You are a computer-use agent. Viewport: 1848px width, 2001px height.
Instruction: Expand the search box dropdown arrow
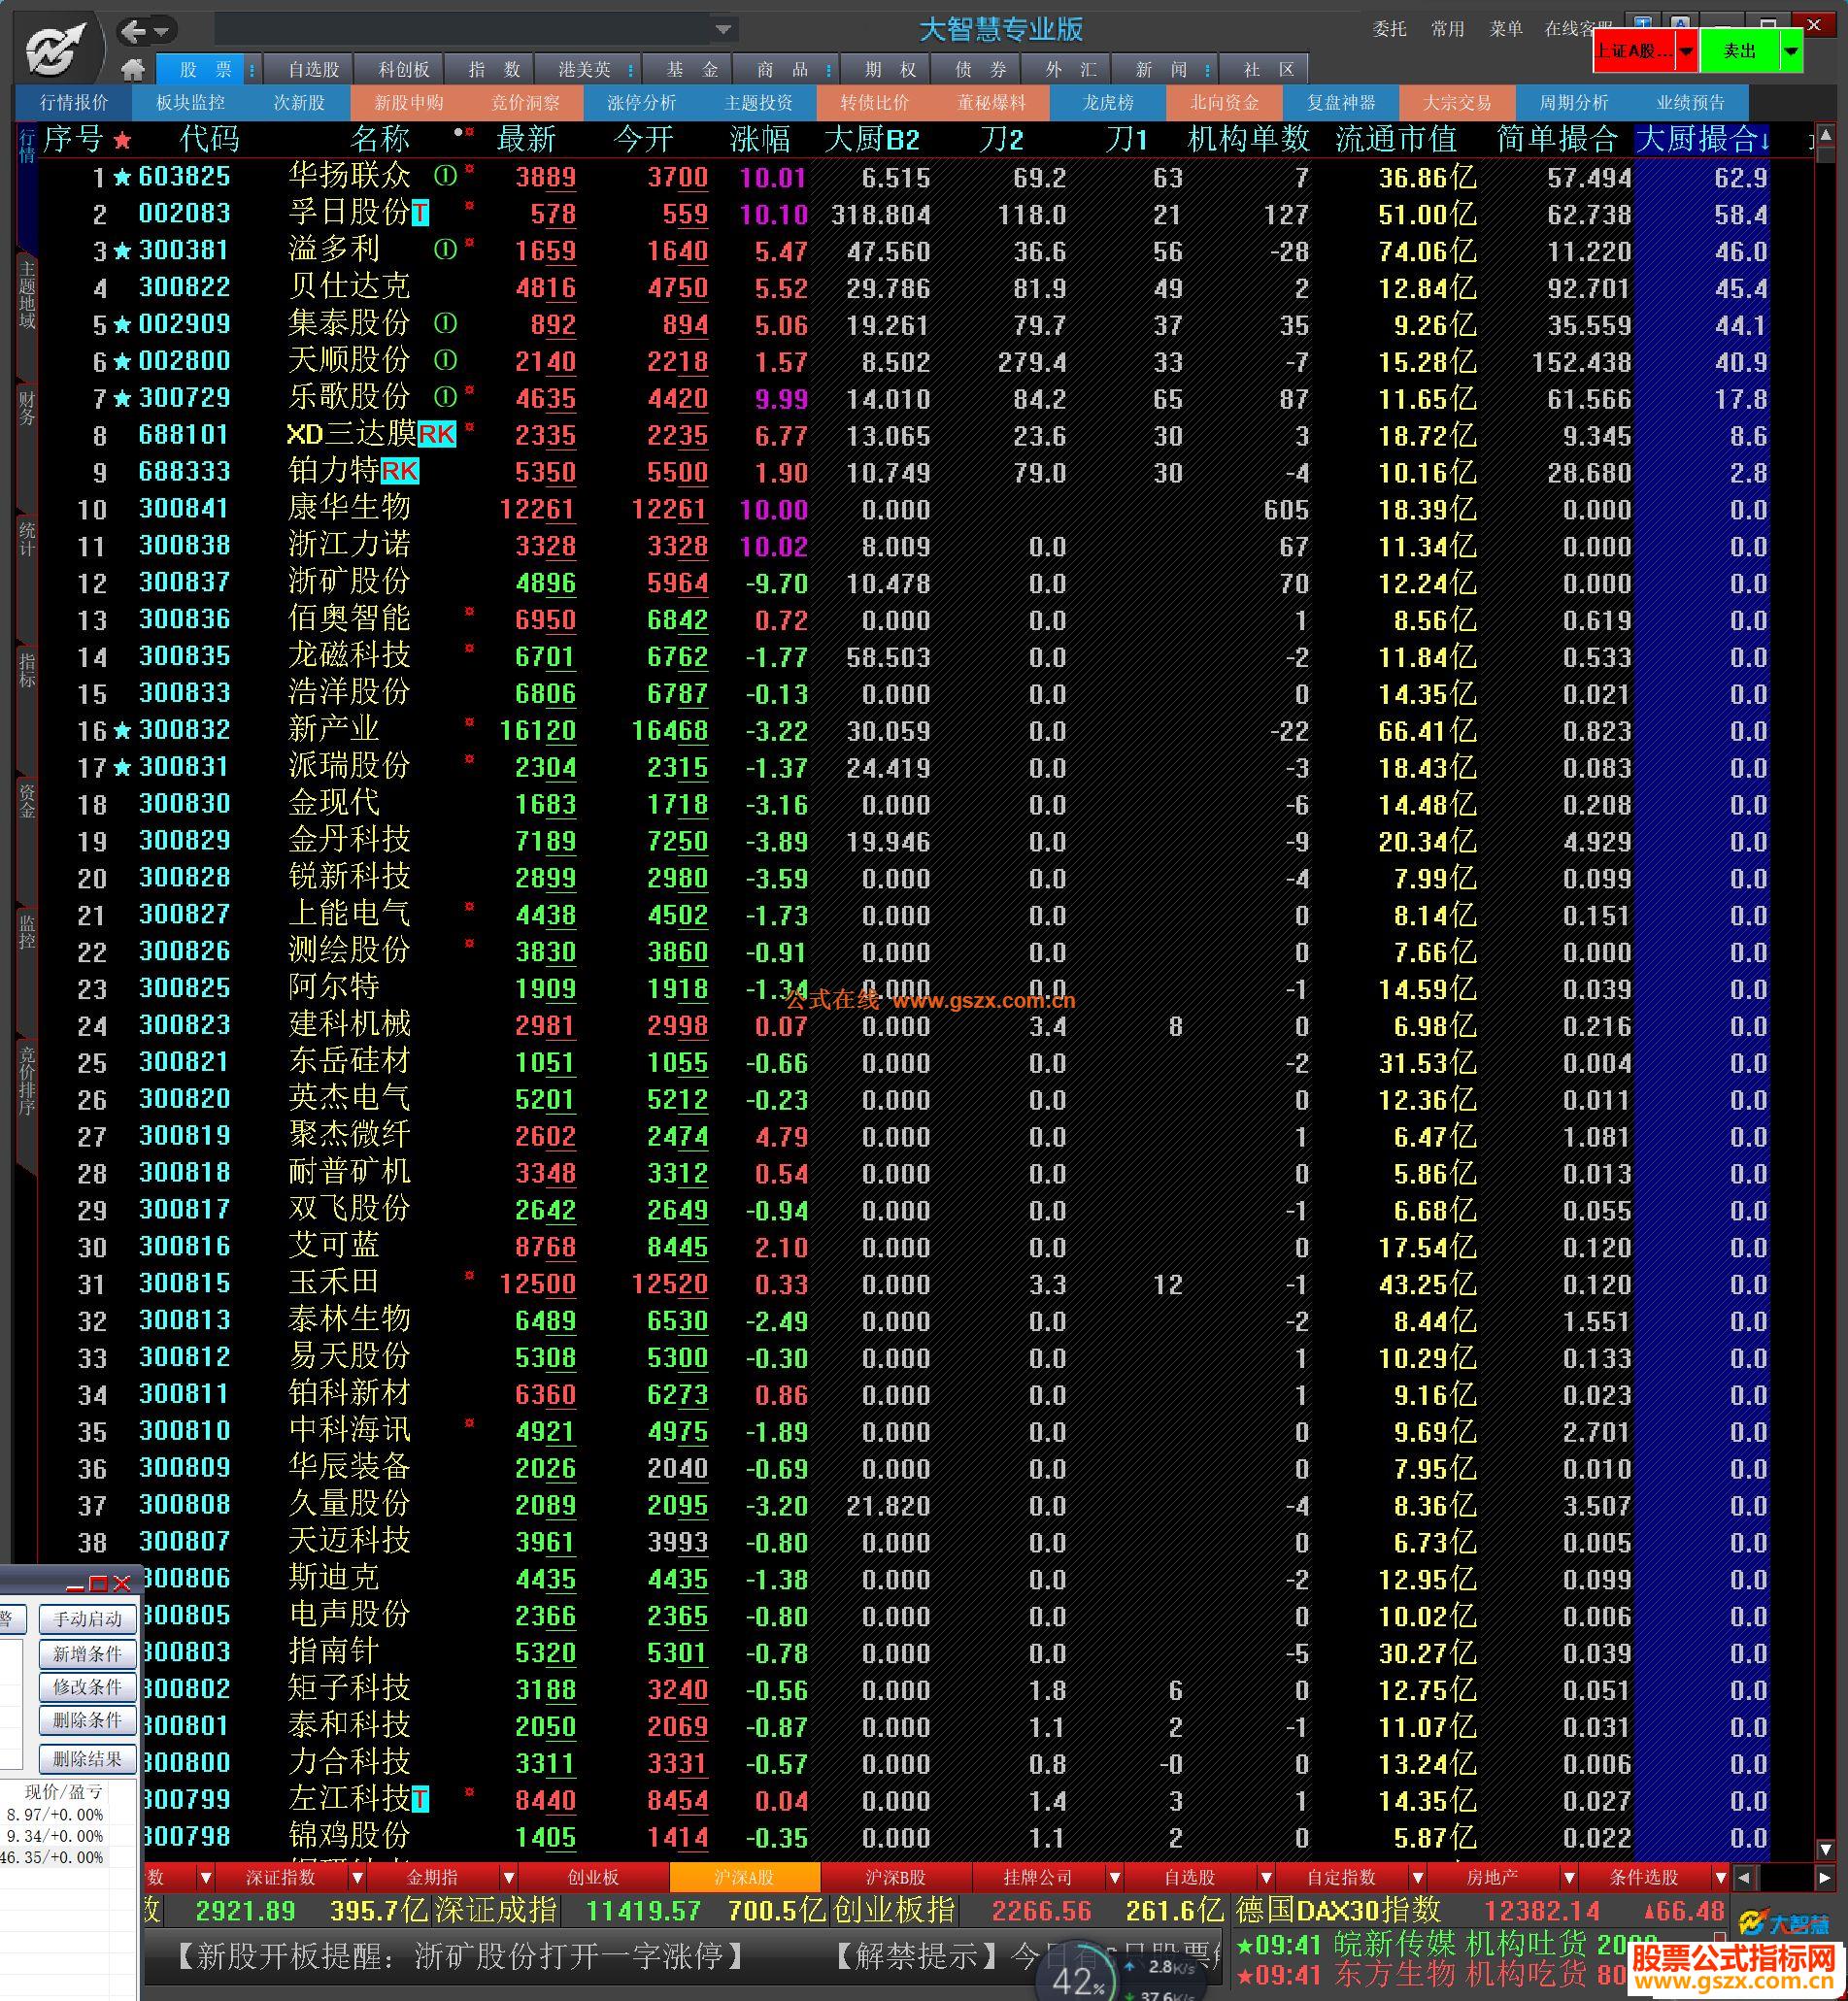[723, 30]
